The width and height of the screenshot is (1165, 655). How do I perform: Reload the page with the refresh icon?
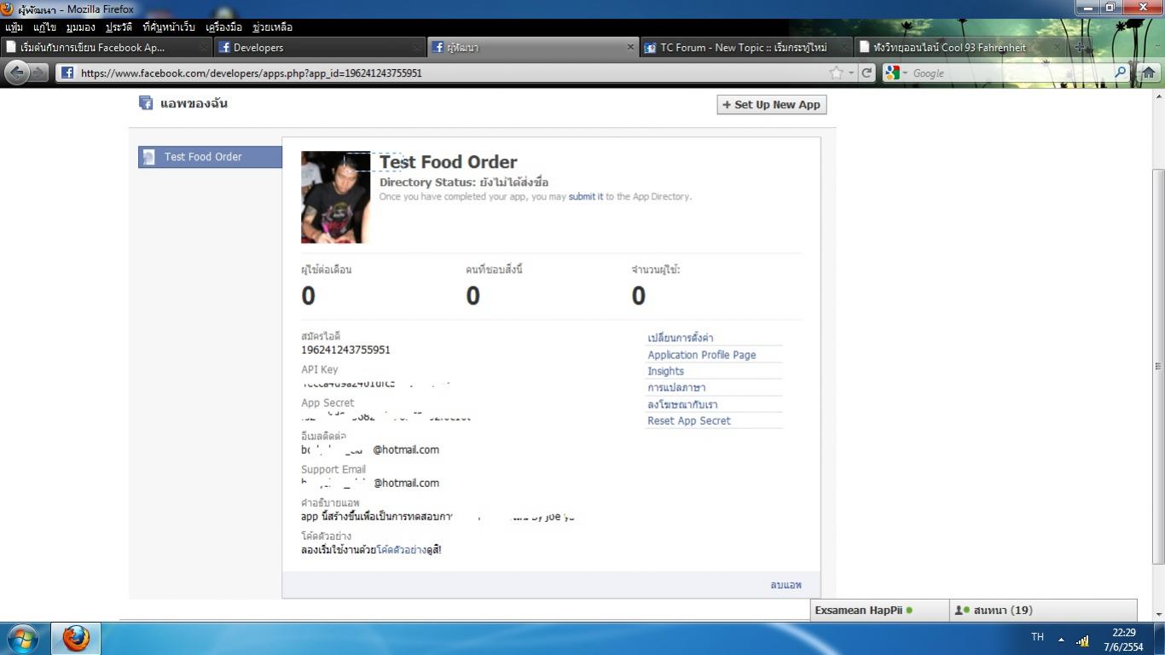click(867, 73)
